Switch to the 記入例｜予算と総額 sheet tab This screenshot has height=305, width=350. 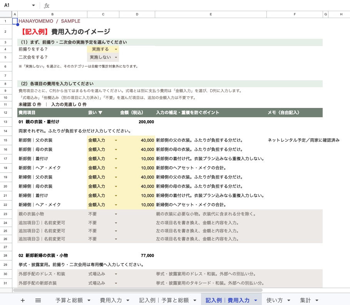(164, 300)
